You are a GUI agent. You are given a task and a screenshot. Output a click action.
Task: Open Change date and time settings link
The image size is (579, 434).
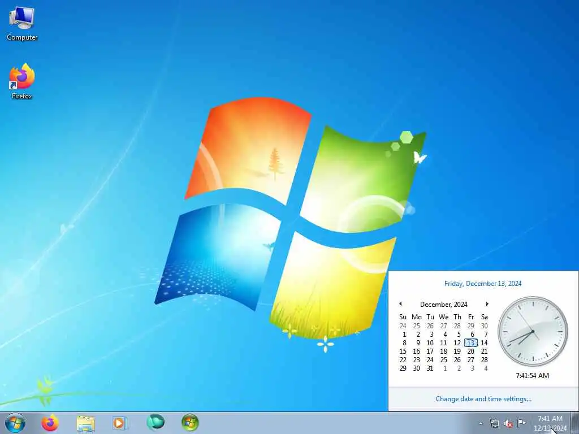point(483,399)
